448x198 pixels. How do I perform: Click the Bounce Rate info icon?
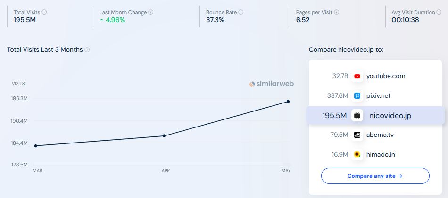click(x=241, y=12)
